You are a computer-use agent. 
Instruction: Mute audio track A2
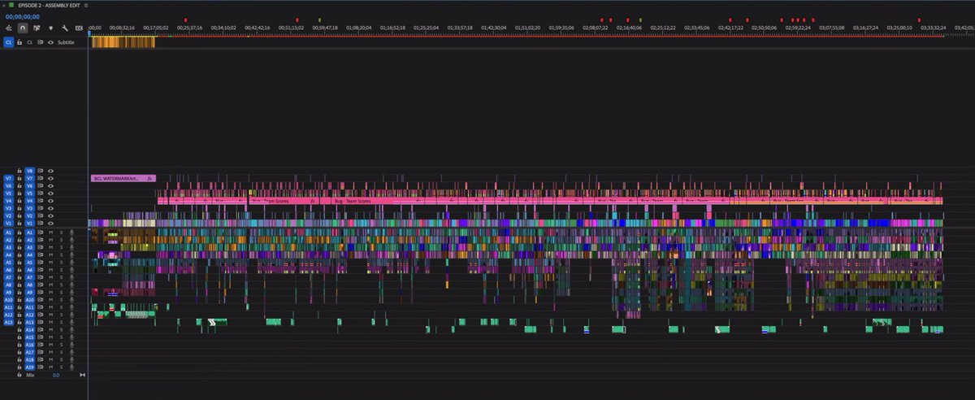[50, 240]
